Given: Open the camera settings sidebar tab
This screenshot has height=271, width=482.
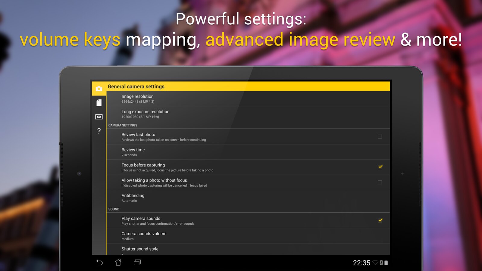Looking at the screenshot, I should (99, 89).
